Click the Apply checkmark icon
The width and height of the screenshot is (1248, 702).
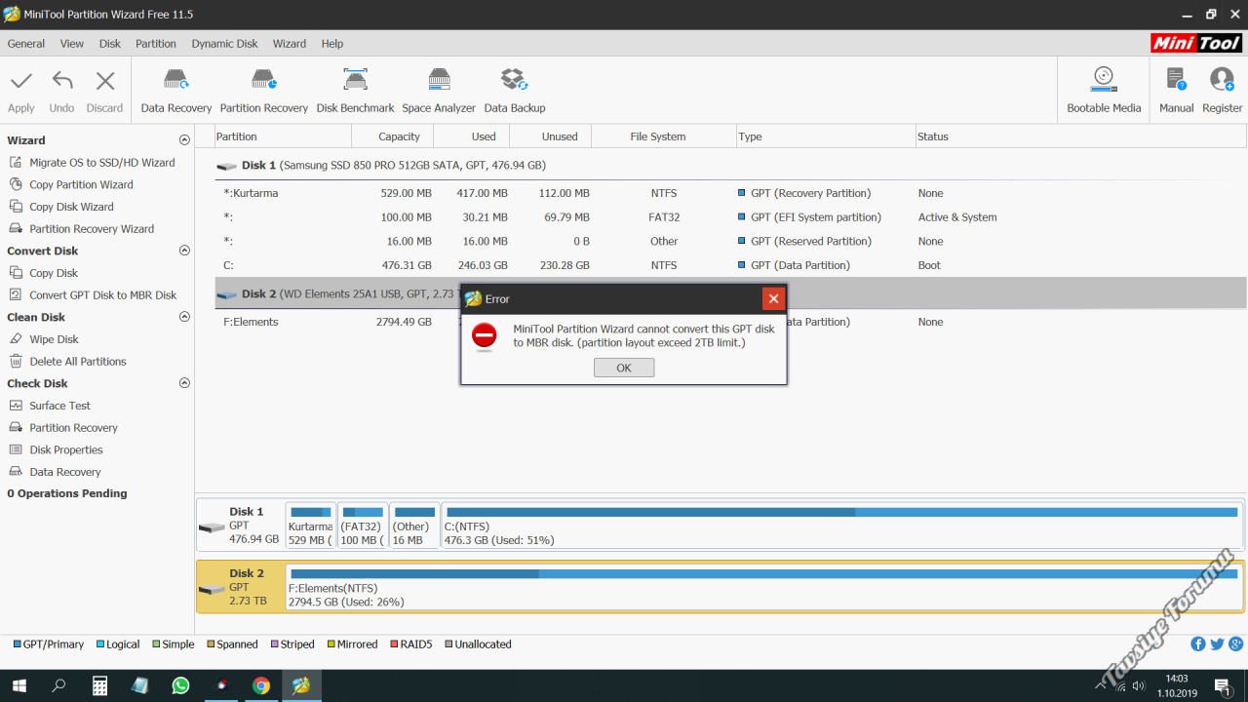(21, 81)
